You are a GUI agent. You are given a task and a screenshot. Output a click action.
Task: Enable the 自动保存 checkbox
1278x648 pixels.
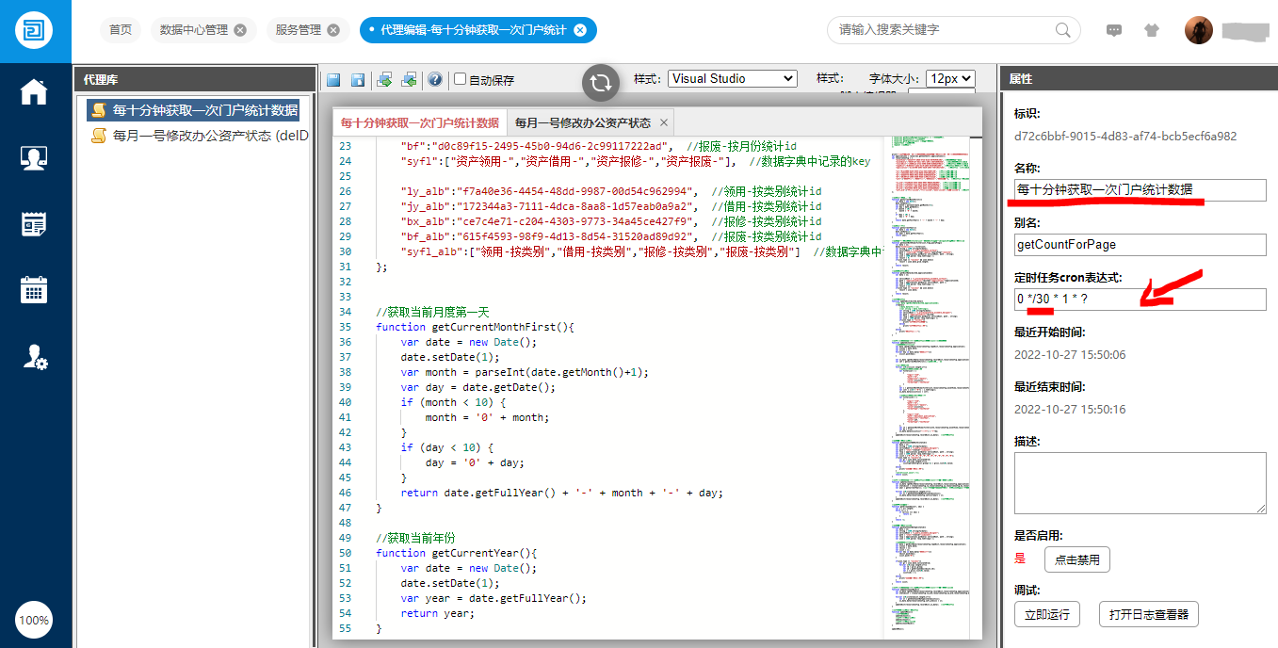(461, 79)
